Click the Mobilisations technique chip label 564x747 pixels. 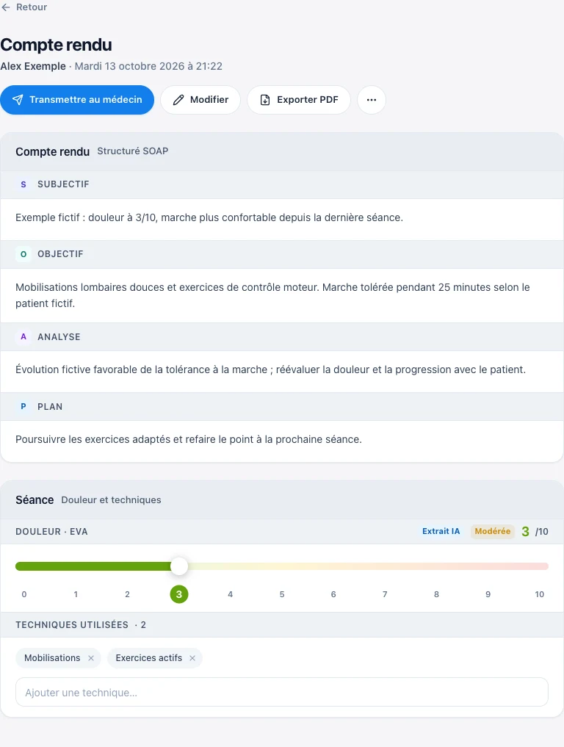click(x=52, y=658)
